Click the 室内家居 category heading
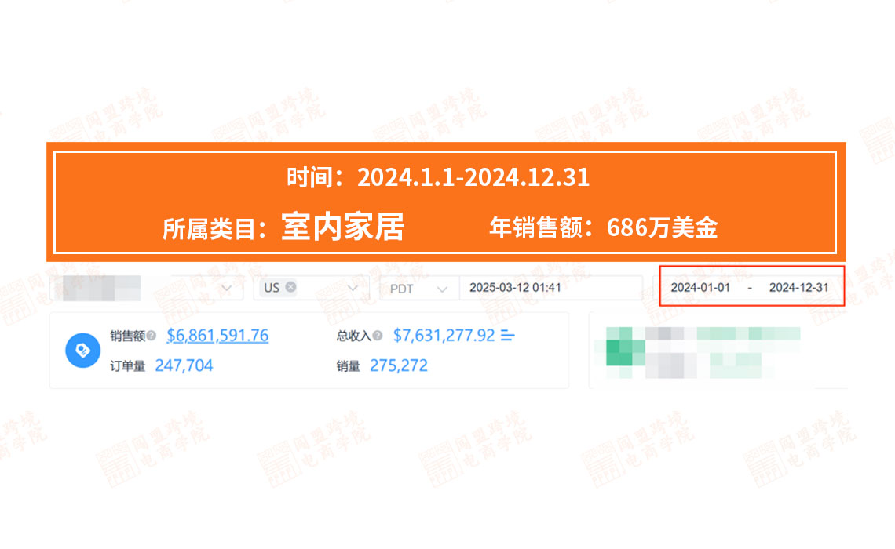 tap(343, 227)
